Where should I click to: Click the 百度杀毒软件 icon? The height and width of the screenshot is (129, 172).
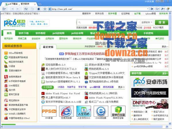click(6, 71)
